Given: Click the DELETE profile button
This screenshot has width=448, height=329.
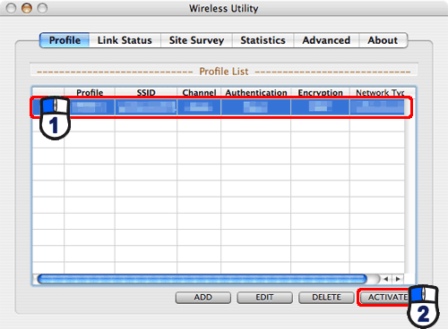Looking at the screenshot, I should 326,298.
